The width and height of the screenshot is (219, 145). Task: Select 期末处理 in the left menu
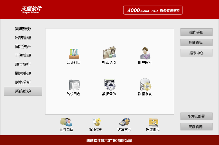(x=23, y=73)
